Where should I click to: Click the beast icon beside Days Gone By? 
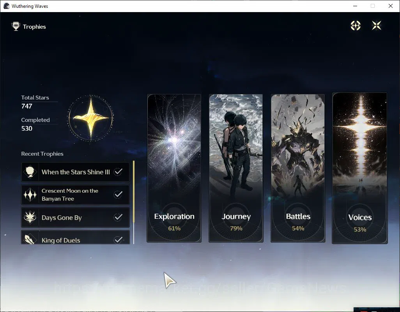pyautogui.click(x=30, y=217)
